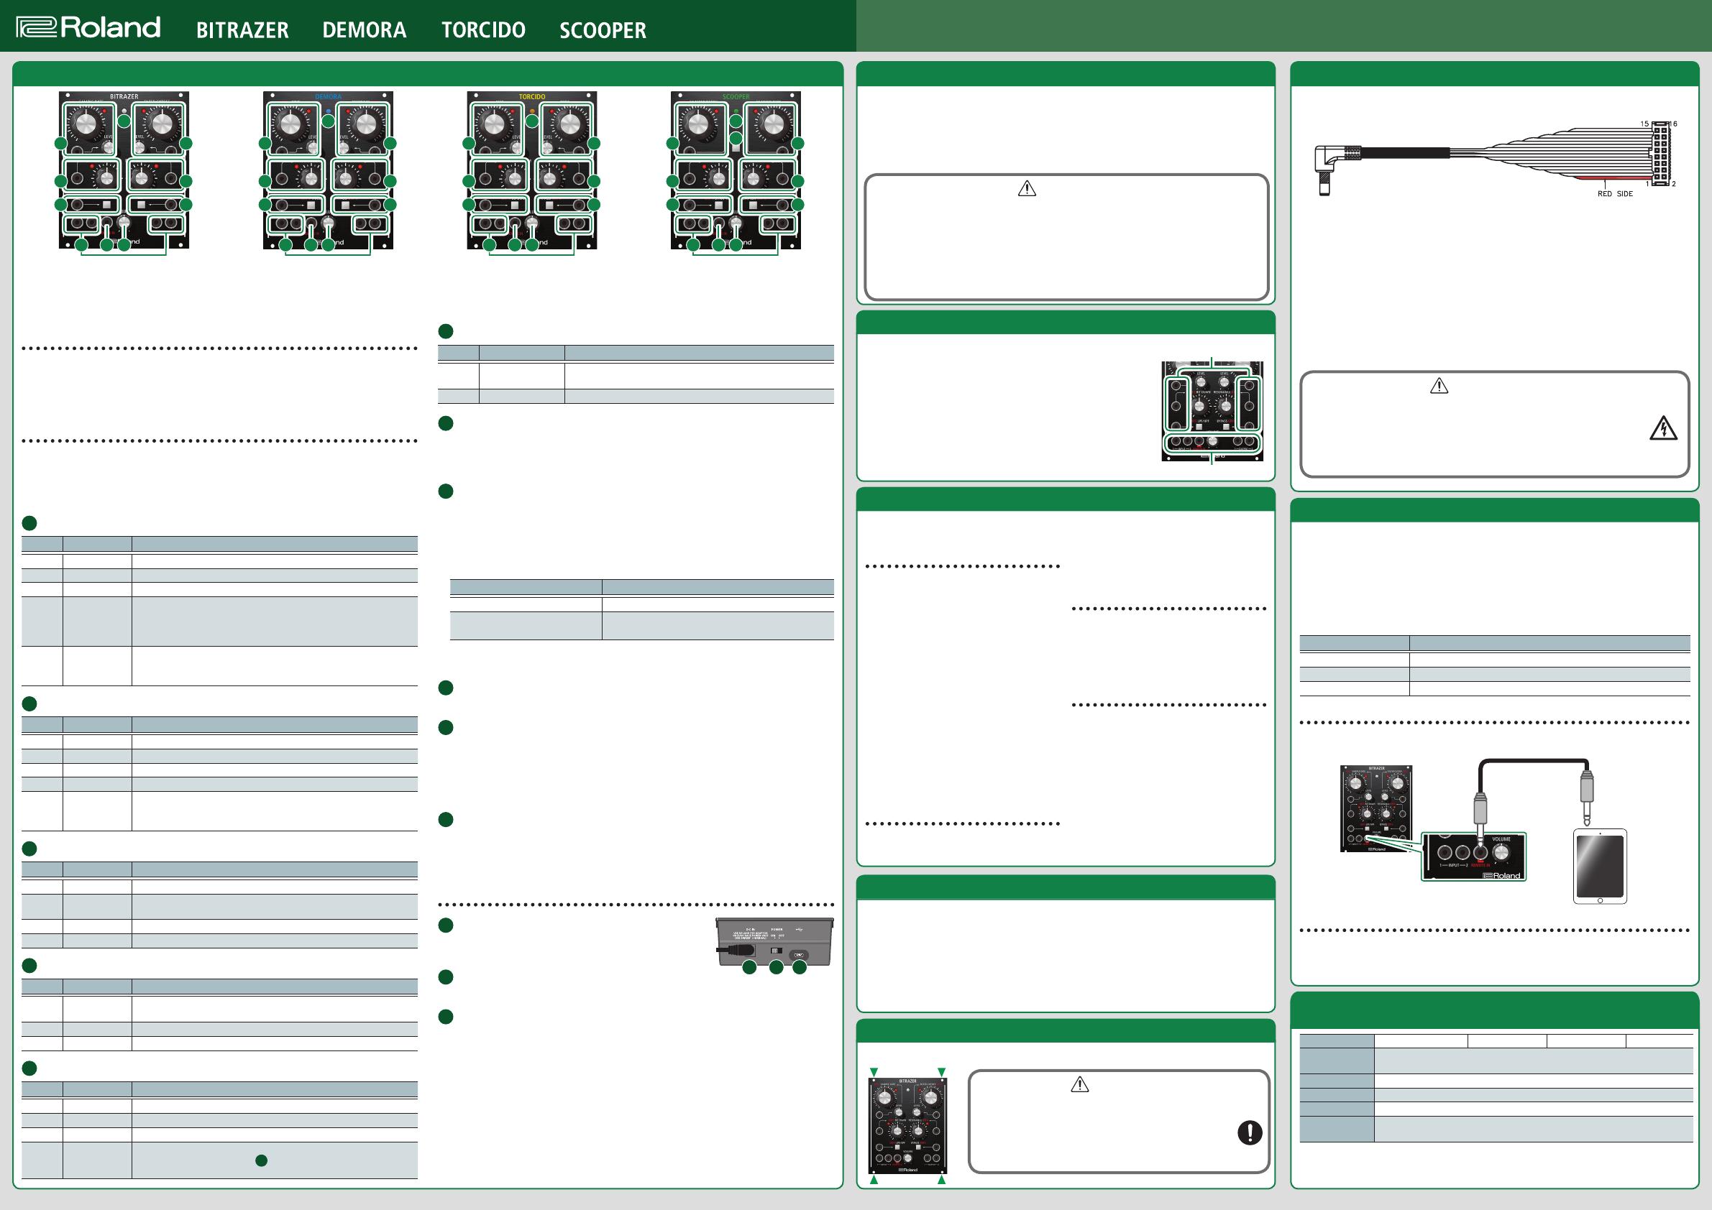This screenshot has width=1712, height=1210.
Task: Click the right gray audio plug above the tablet
Action: (x=1587, y=799)
